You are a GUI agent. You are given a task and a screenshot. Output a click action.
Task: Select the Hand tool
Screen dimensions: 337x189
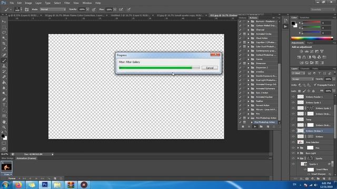click(x=4, y=122)
